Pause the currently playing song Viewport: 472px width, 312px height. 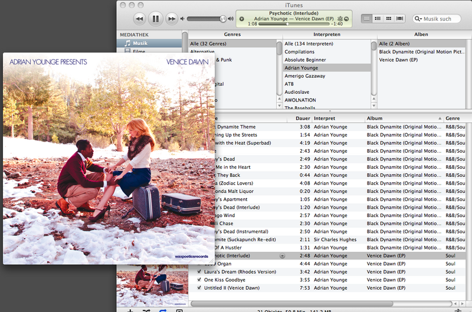(x=155, y=19)
